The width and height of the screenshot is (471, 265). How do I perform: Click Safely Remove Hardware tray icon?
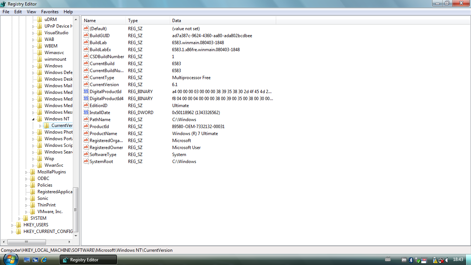[418, 260]
